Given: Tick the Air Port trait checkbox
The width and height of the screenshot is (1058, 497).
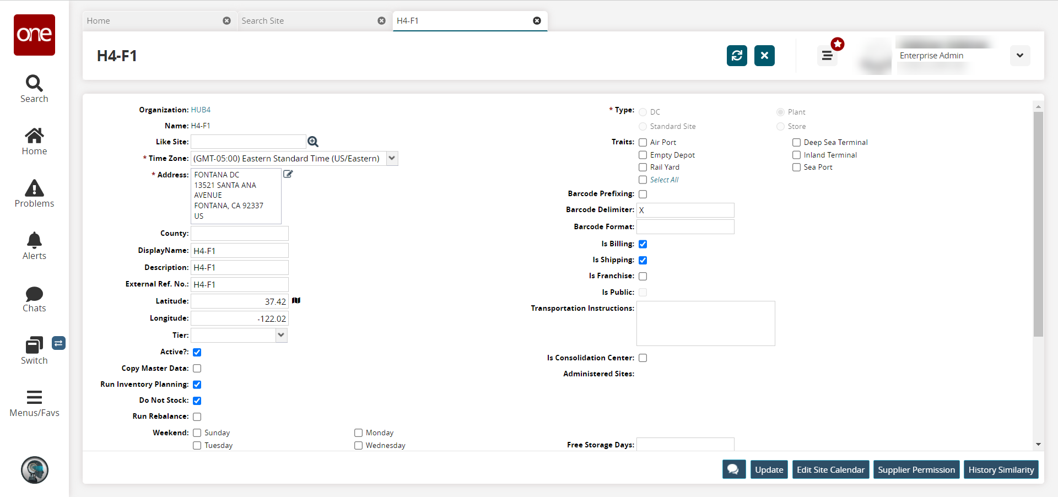Looking at the screenshot, I should pyautogui.click(x=643, y=143).
